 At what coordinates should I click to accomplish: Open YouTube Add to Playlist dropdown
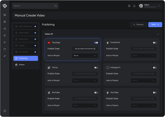point(85,56)
